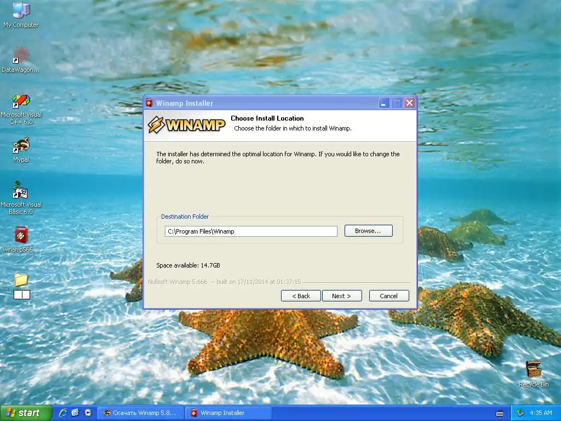Click the Winamp Installer title bar icon
The image size is (561, 421).
(x=149, y=103)
